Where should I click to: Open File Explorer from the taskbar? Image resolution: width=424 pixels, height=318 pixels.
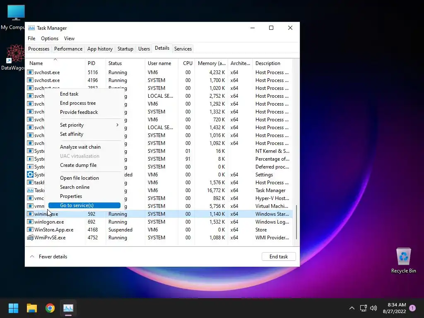[31, 308]
